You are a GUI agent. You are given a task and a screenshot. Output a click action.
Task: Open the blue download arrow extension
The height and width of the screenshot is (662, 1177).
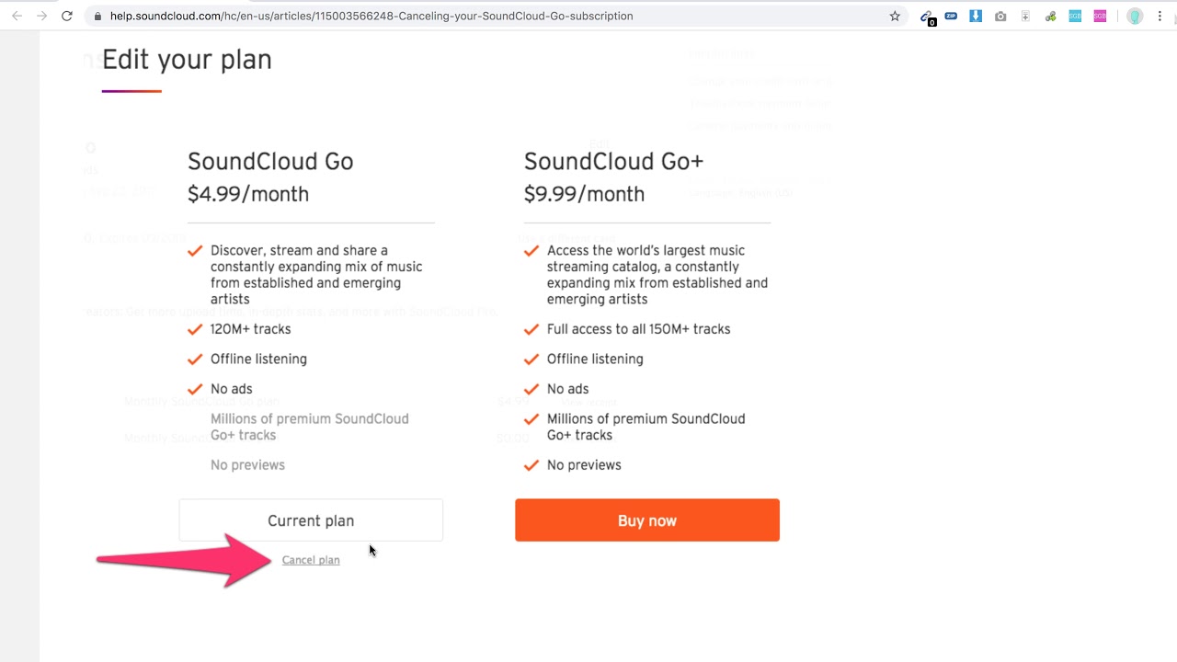(x=976, y=16)
